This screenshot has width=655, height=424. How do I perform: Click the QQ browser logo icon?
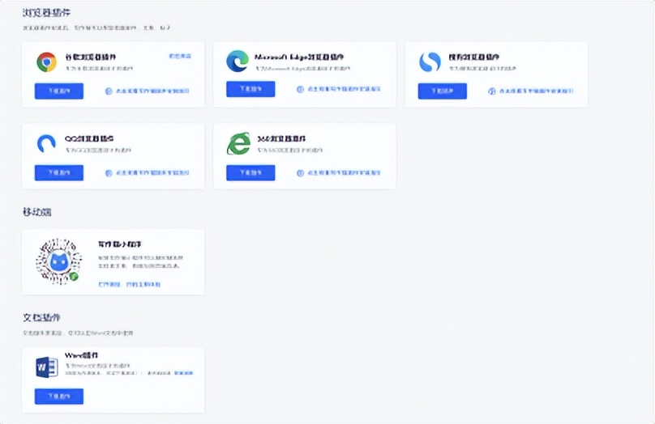click(46, 143)
